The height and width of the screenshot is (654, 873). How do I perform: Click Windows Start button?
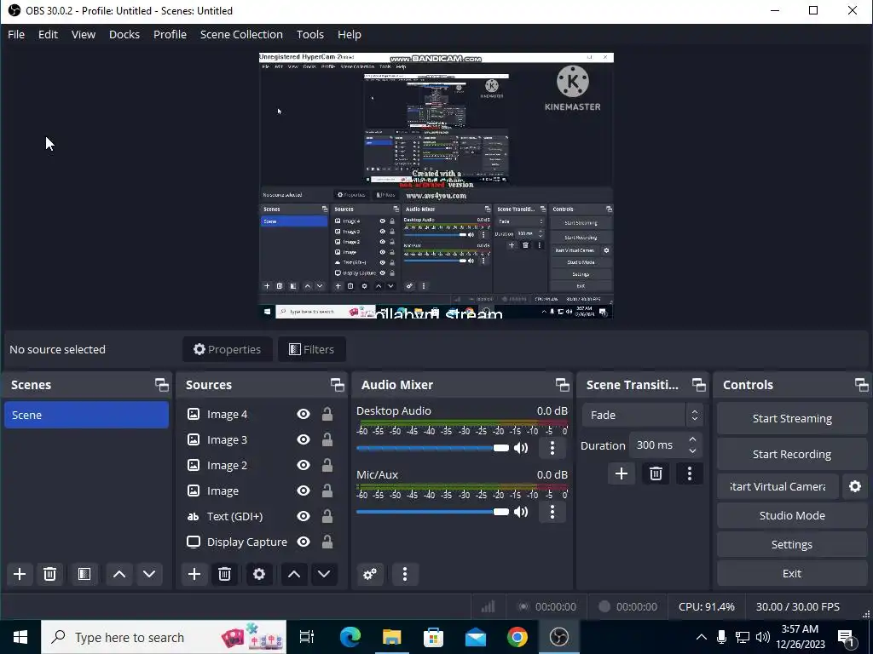(x=20, y=637)
